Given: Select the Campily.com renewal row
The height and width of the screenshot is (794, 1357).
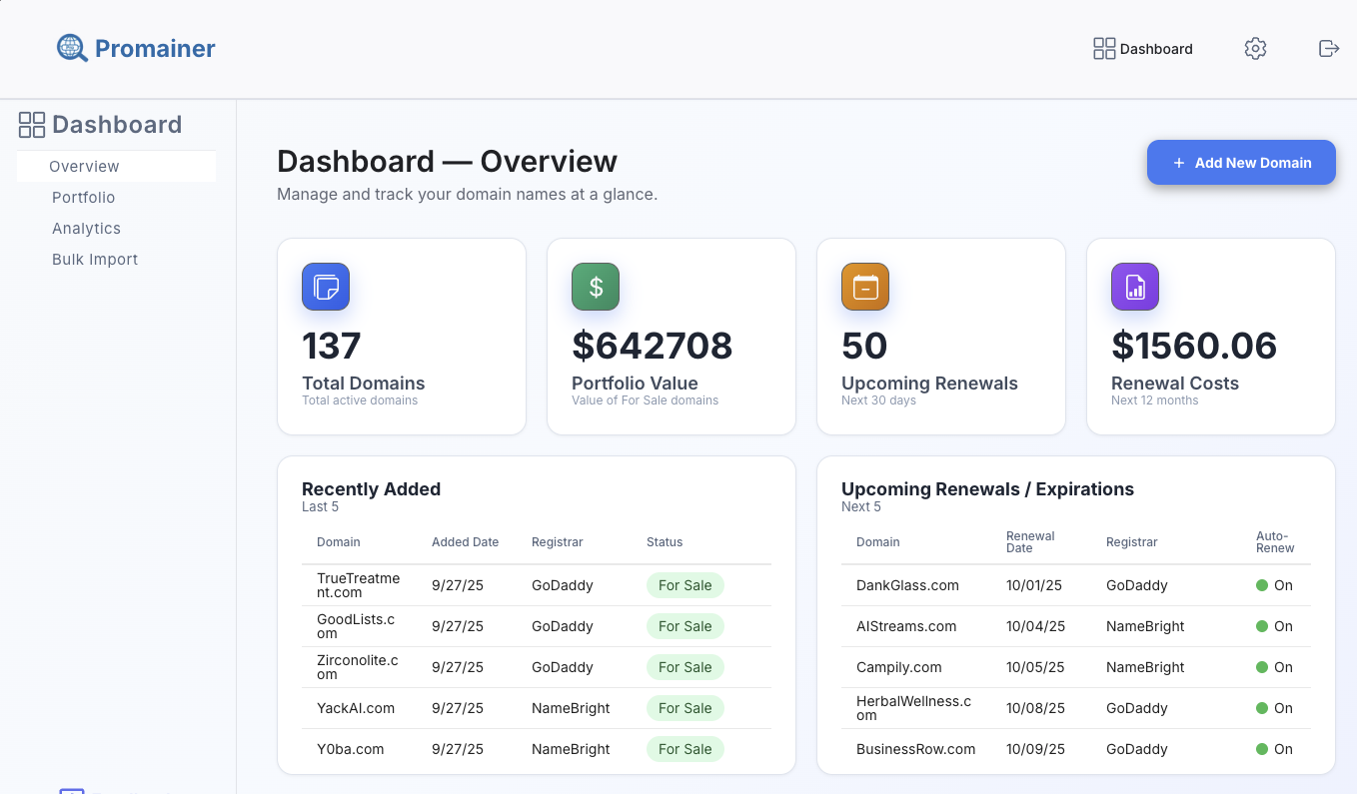Looking at the screenshot, I should click(899, 667).
